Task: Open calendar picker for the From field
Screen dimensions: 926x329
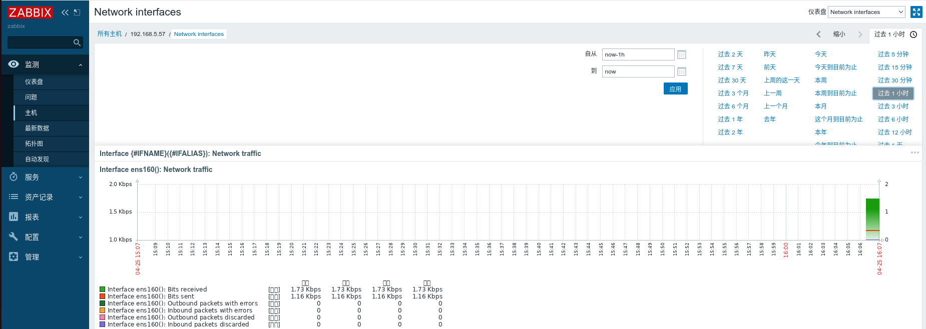Action: click(x=681, y=54)
